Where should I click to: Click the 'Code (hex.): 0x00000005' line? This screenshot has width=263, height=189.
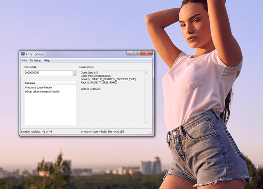pos(96,76)
